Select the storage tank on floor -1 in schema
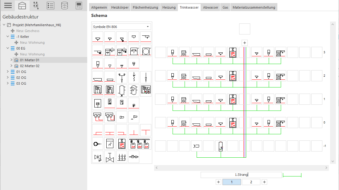The width and height of the screenshot is (339, 190). point(221,146)
